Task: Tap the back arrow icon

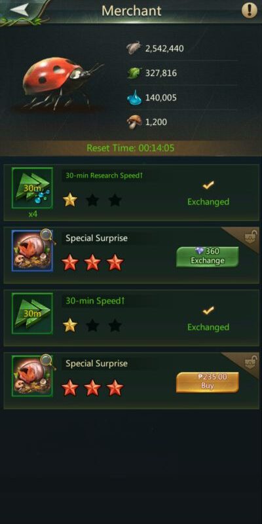Action: point(22,9)
